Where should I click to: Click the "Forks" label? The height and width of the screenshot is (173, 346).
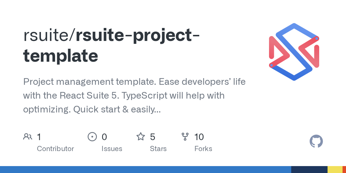(203, 149)
